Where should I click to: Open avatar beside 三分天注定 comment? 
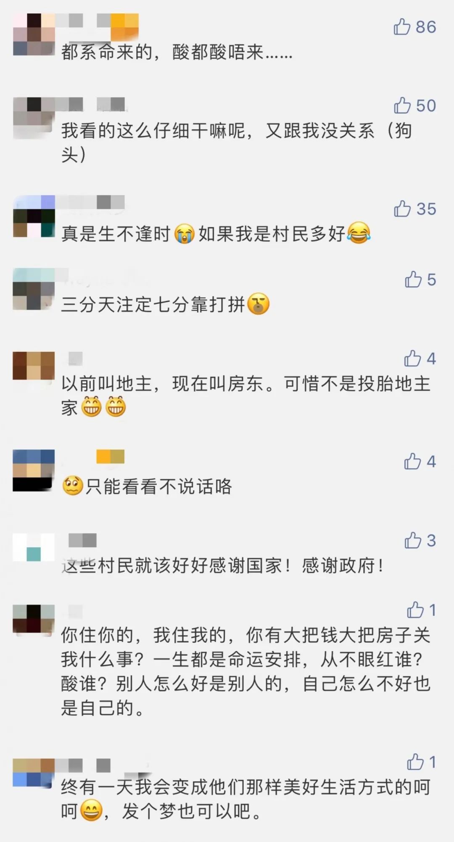click(x=34, y=289)
